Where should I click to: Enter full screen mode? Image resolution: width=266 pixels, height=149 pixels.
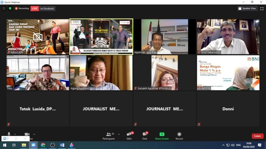(x=262, y=9)
